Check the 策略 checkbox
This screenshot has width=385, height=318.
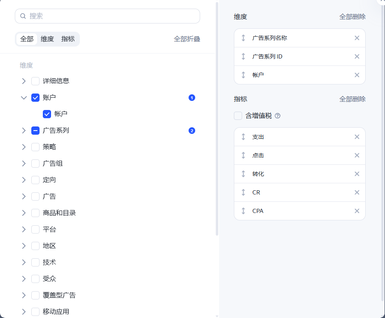(35, 147)
